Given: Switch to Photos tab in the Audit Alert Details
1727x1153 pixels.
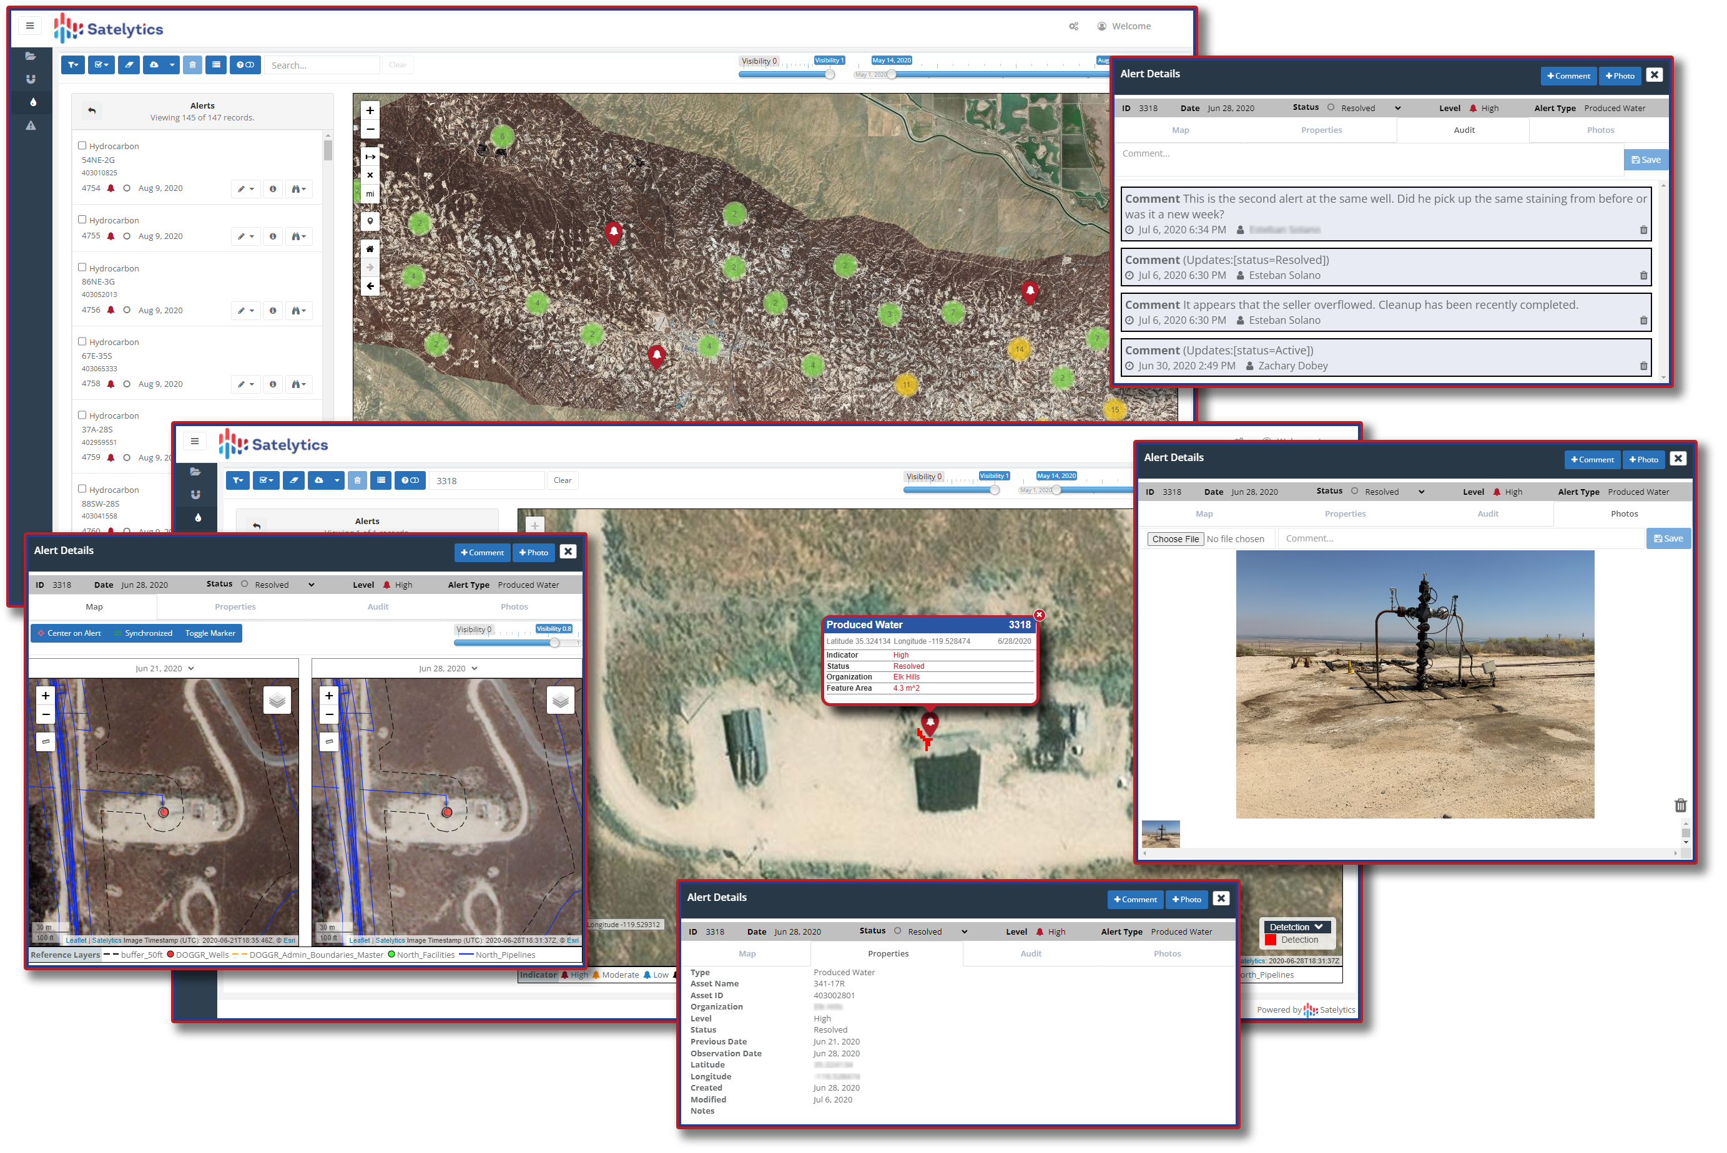Looking at the screenshot, I should (x=1600, y=130).
